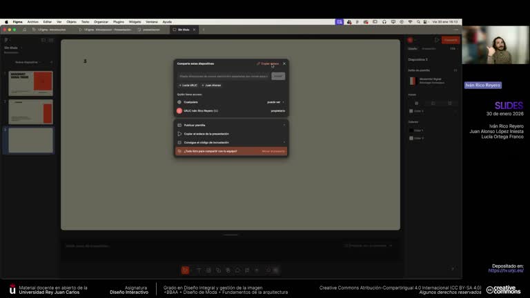Add suggested collaborator Lucía URJC
The height and width of the screenshot is (298, 530).
[x=188, y=86]
